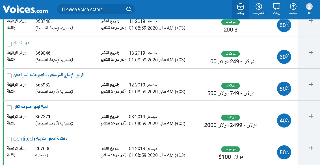
Task: Open 'لعبة فيديو صوت أكثر' job title
Action: click(31, 107)
